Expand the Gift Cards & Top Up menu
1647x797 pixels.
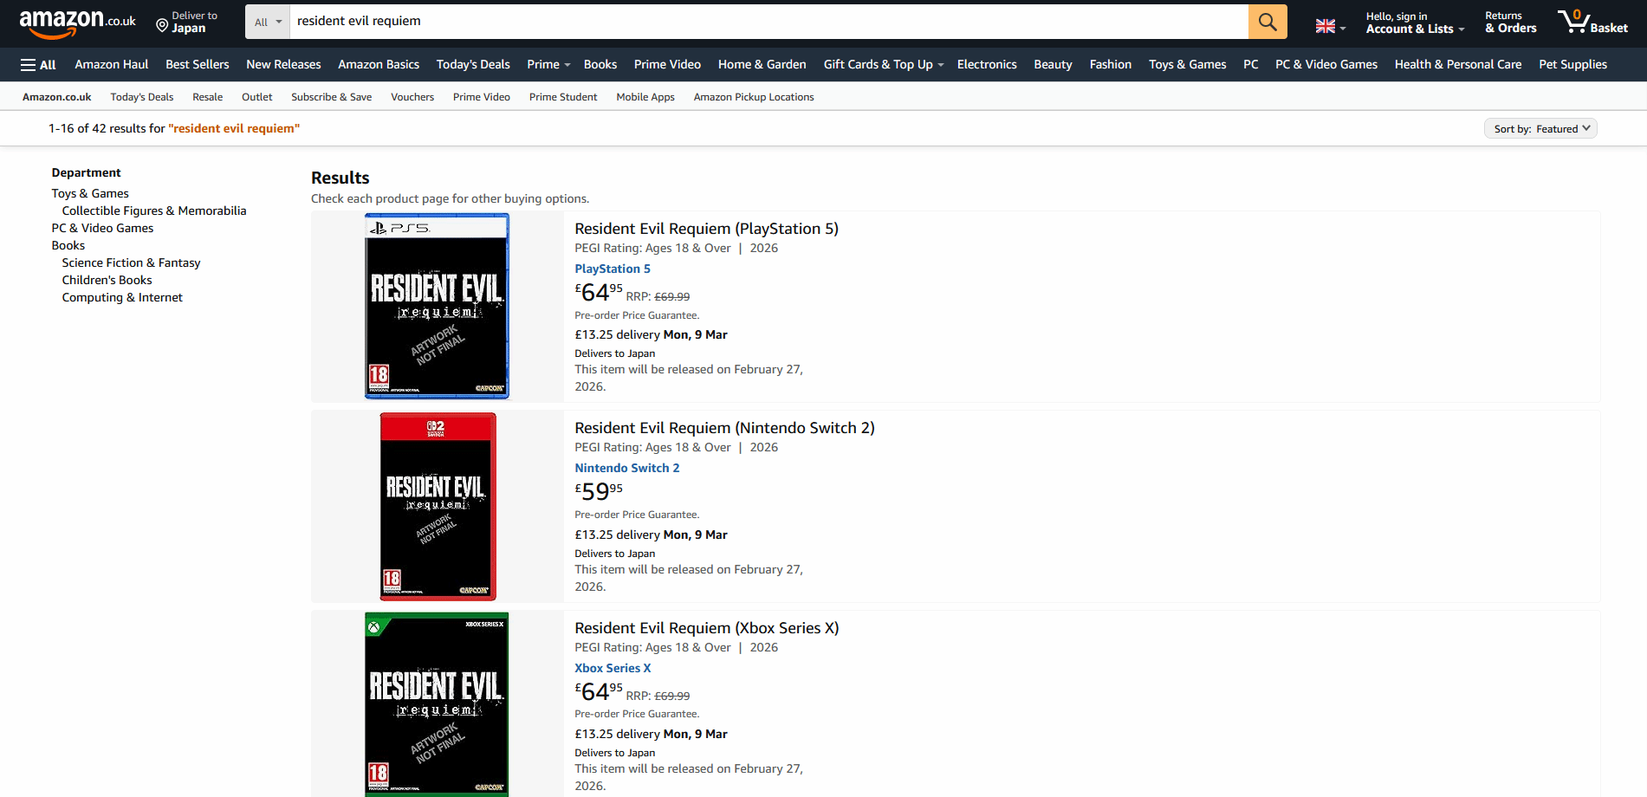(x=883, y=65)
